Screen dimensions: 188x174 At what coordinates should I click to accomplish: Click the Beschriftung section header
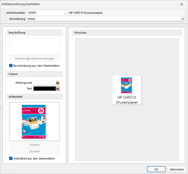(x=34, y=33)
